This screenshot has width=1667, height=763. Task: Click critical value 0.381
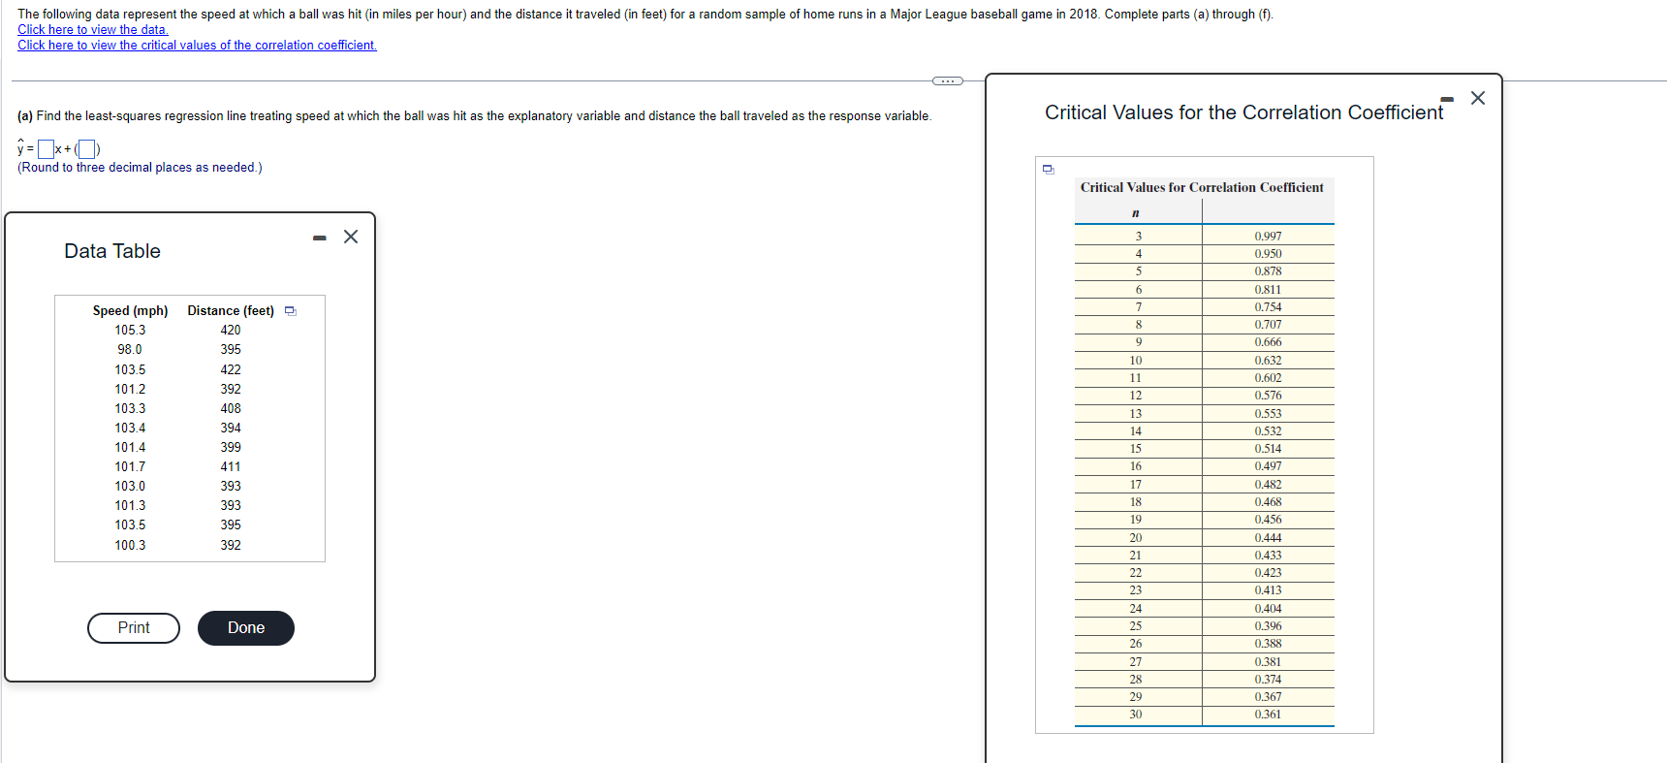click(1268, 662)
